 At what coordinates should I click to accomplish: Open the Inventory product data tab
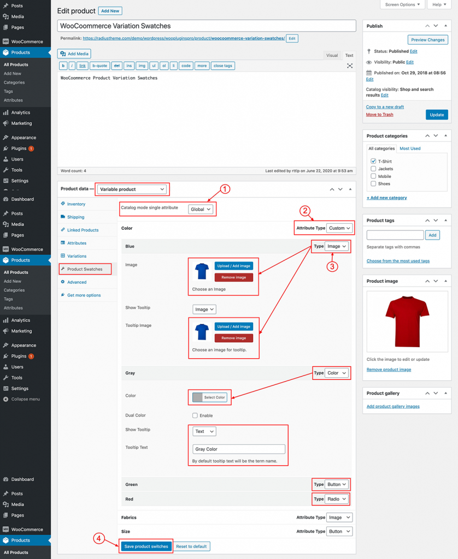(x=76, y=204)
